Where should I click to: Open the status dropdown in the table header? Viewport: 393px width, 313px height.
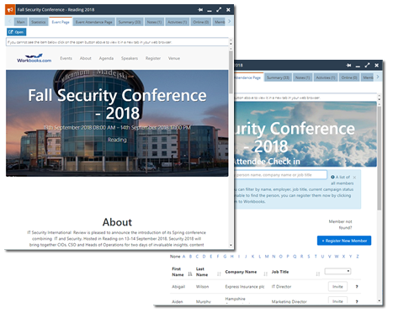pos(337,271)
